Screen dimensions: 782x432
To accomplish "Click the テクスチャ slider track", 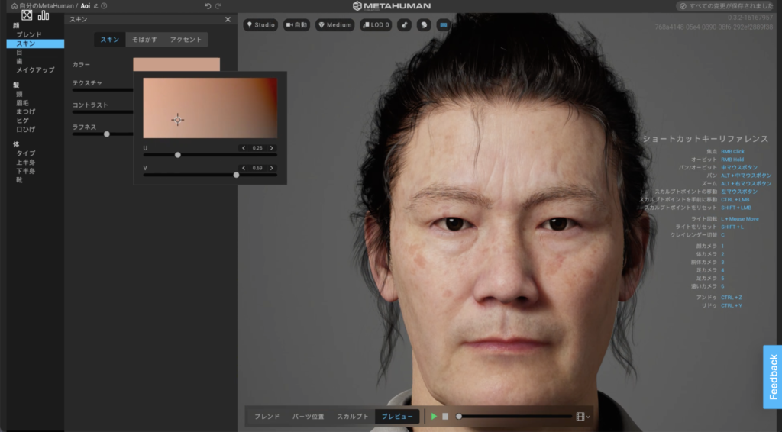I will [103, 90].
